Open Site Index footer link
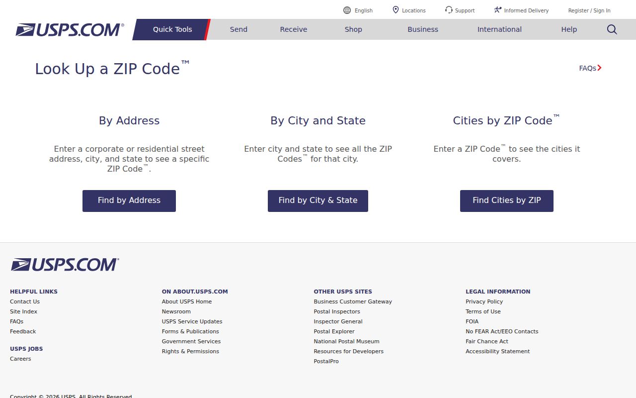Viewport: 636px width, 398px height. click(x=23, y=311)
